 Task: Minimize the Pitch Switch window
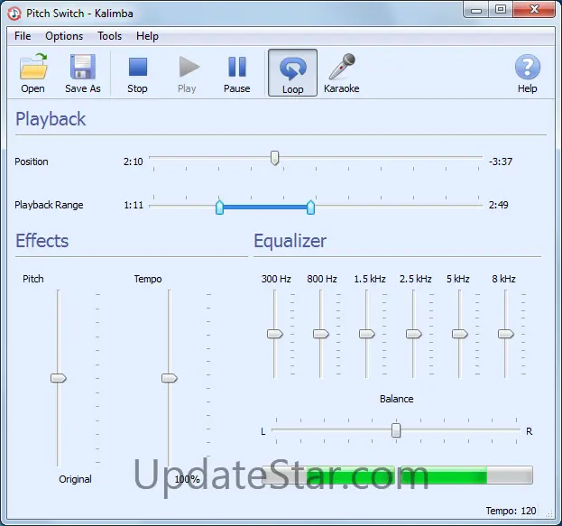click(x=476, y=10)
